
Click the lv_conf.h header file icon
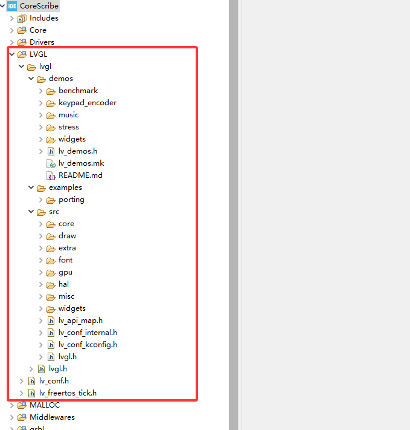point(32,381)
